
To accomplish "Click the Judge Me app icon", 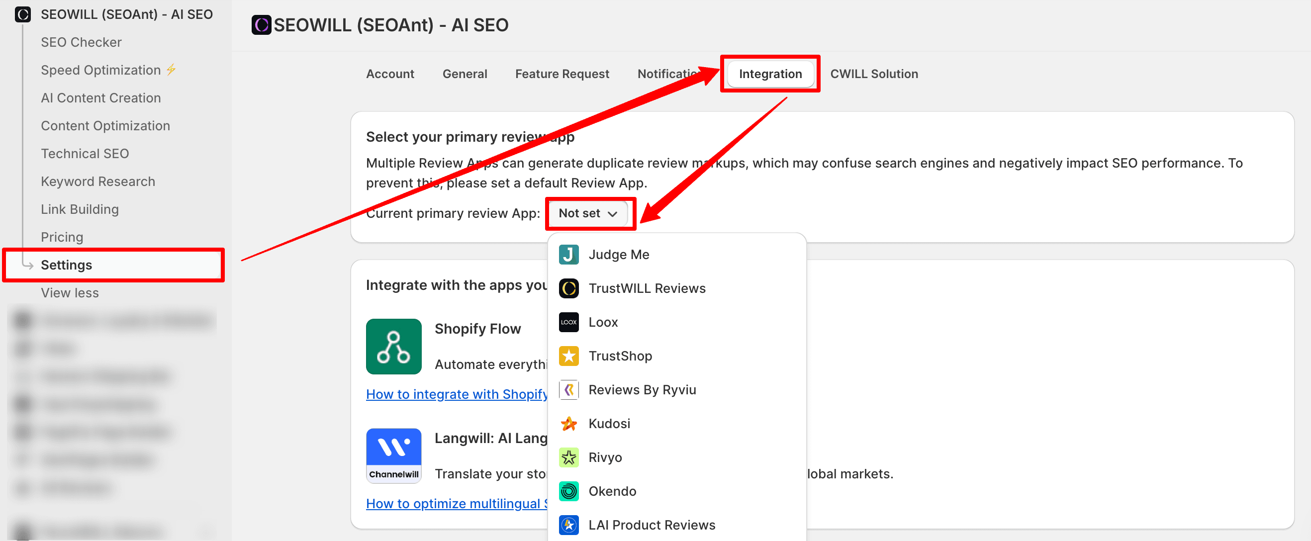I will [x=568, y=255].
